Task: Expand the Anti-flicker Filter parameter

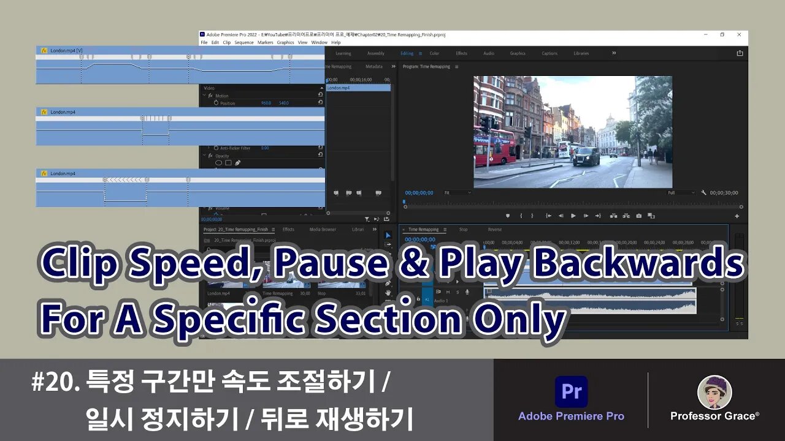Action: 209,148
